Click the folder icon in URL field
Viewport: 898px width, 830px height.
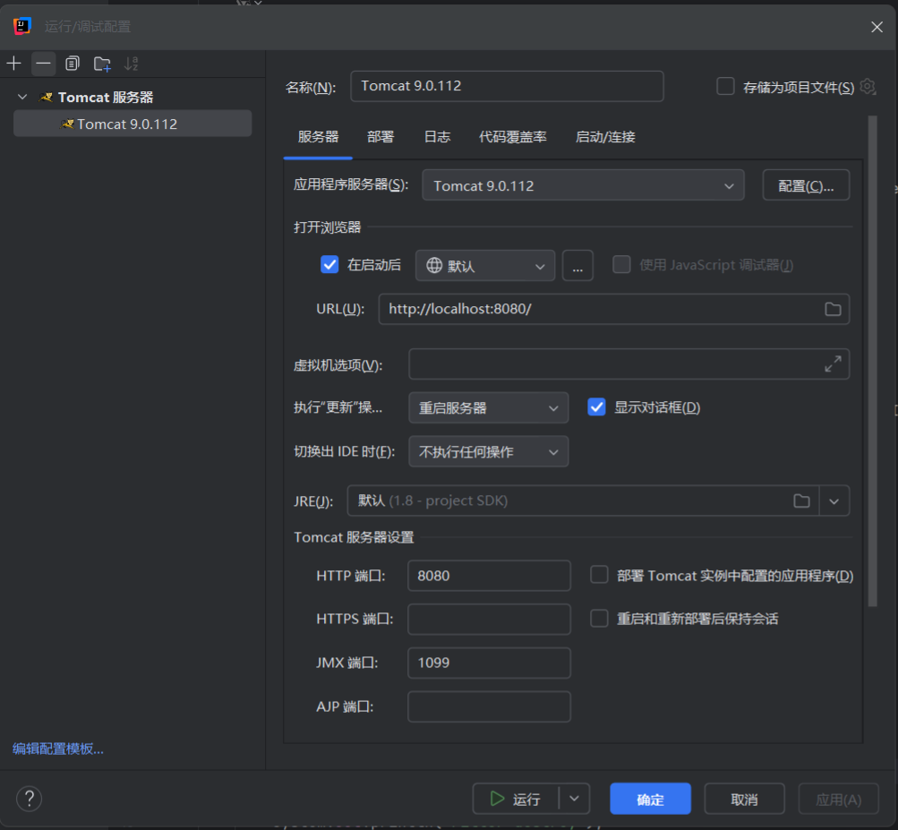pos(833,309)
